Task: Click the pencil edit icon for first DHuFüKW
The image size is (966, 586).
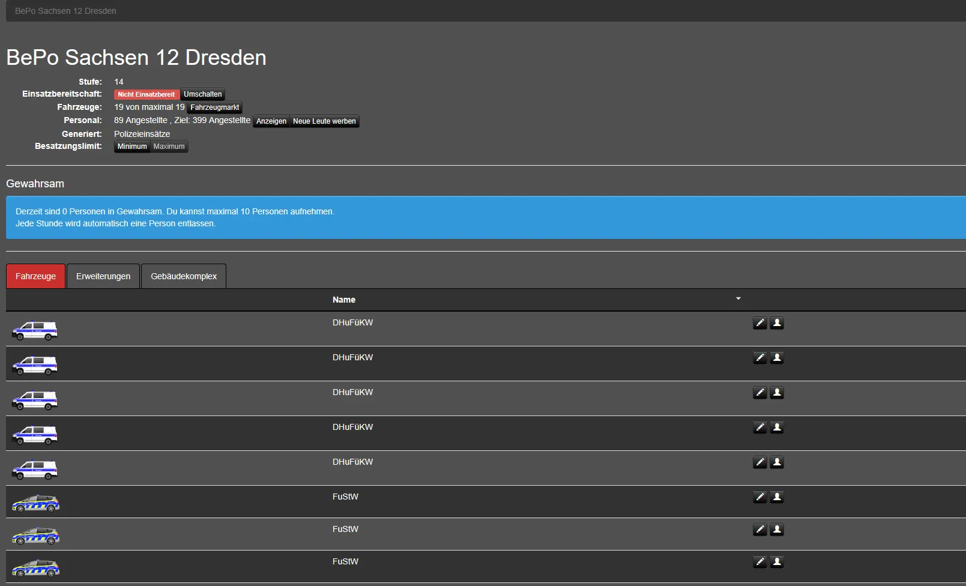Action: 759,323
